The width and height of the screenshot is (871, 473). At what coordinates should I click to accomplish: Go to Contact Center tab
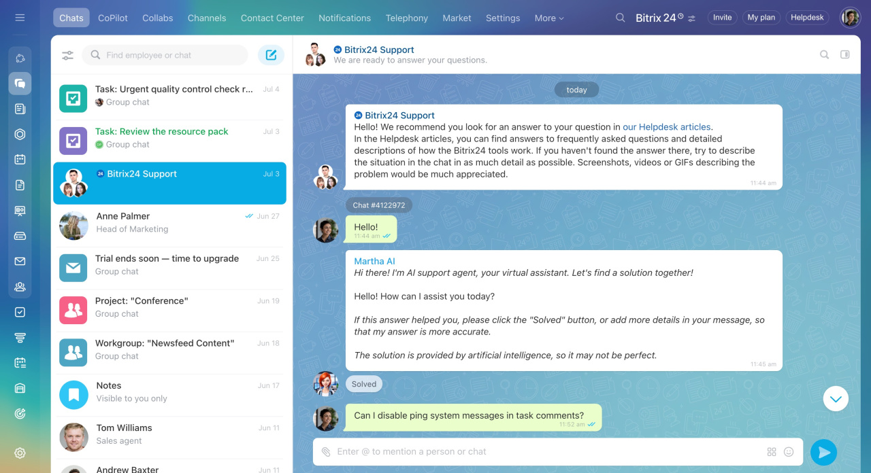point(272,18)
